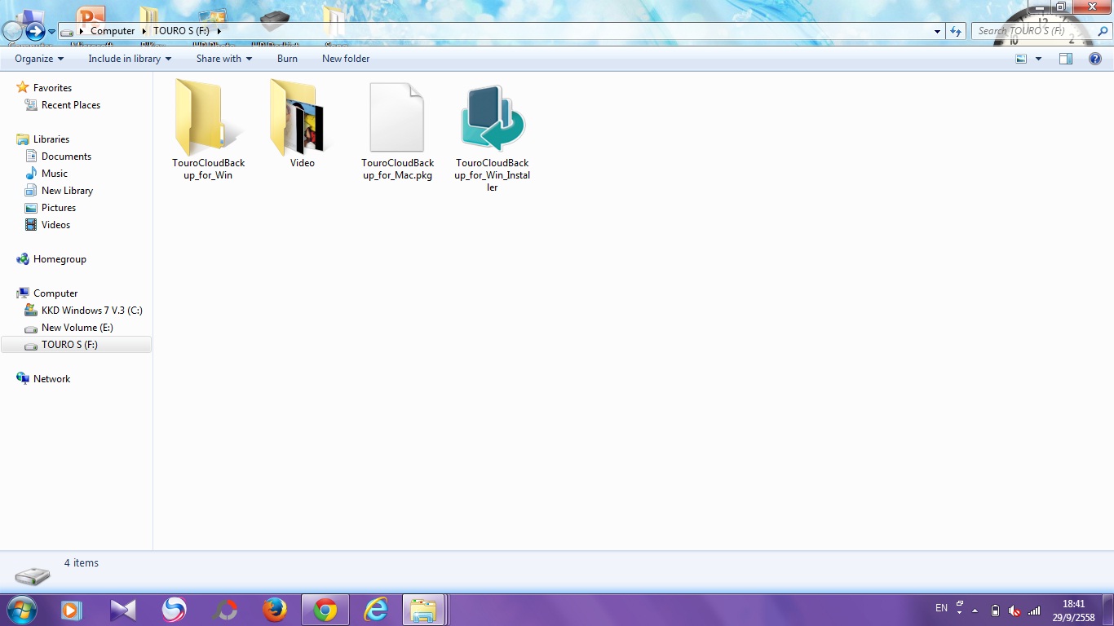Viewport: 1114px width, 626px height.
Task: Click the 4 items text in the details pane
Action: [82, 563]
